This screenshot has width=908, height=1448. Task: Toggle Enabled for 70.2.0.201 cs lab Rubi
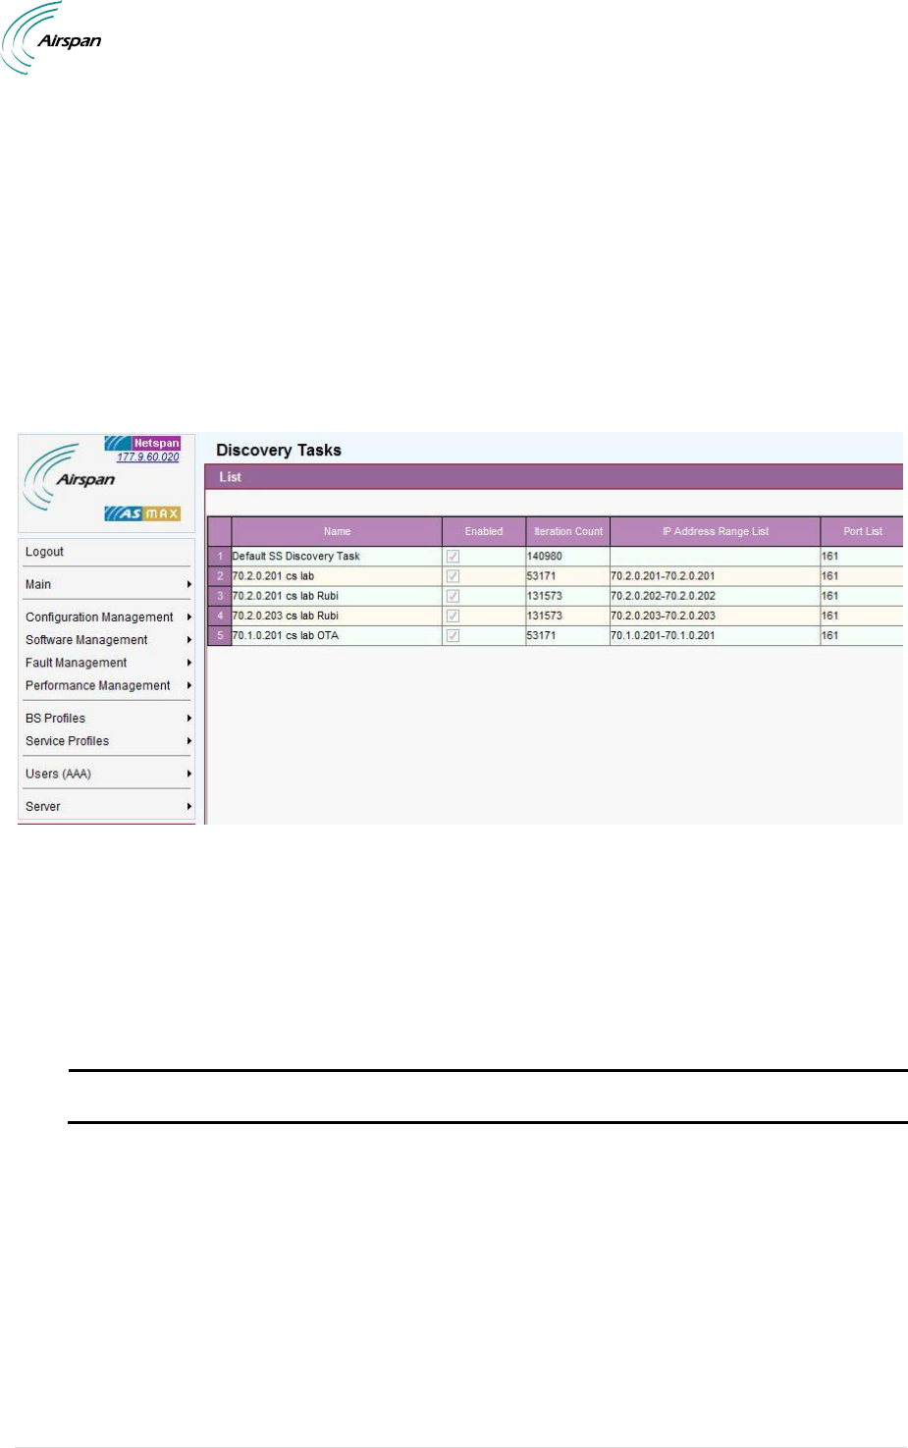(x=453, y=596)
